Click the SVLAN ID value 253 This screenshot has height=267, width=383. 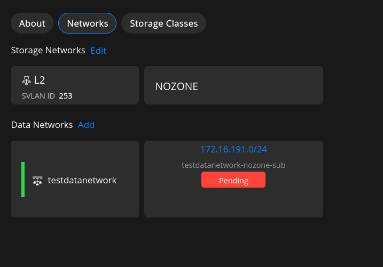pos(66,96)
